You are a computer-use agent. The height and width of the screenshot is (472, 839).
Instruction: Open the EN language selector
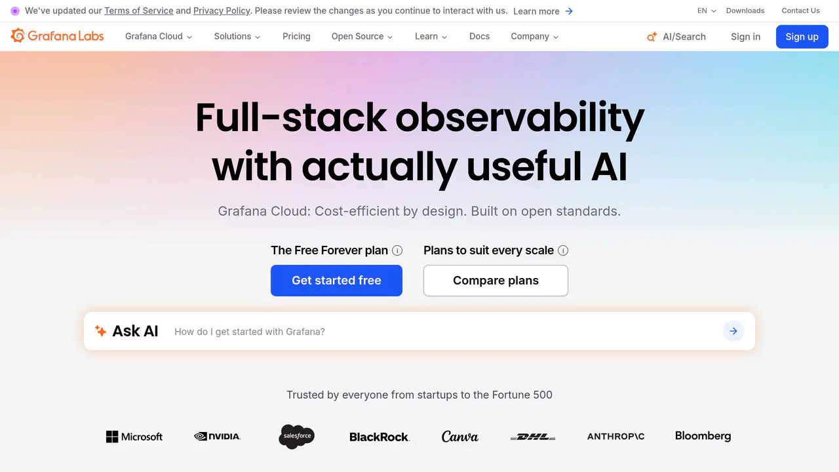click(x=707, y=10)
